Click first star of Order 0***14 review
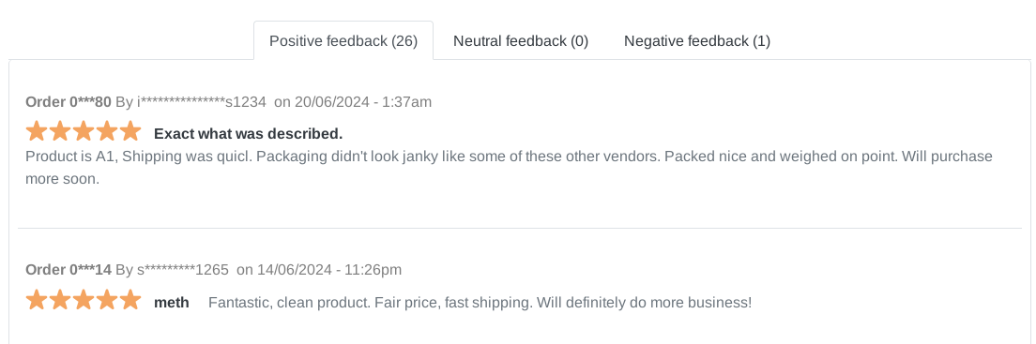 point(37,301)
